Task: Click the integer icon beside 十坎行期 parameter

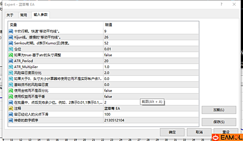Action: pyautogui.click(x=11, y=31)
